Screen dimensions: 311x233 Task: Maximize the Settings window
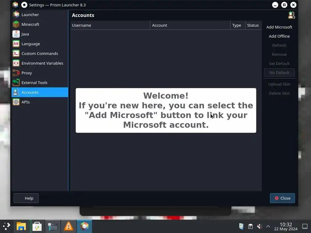[284, 5]
